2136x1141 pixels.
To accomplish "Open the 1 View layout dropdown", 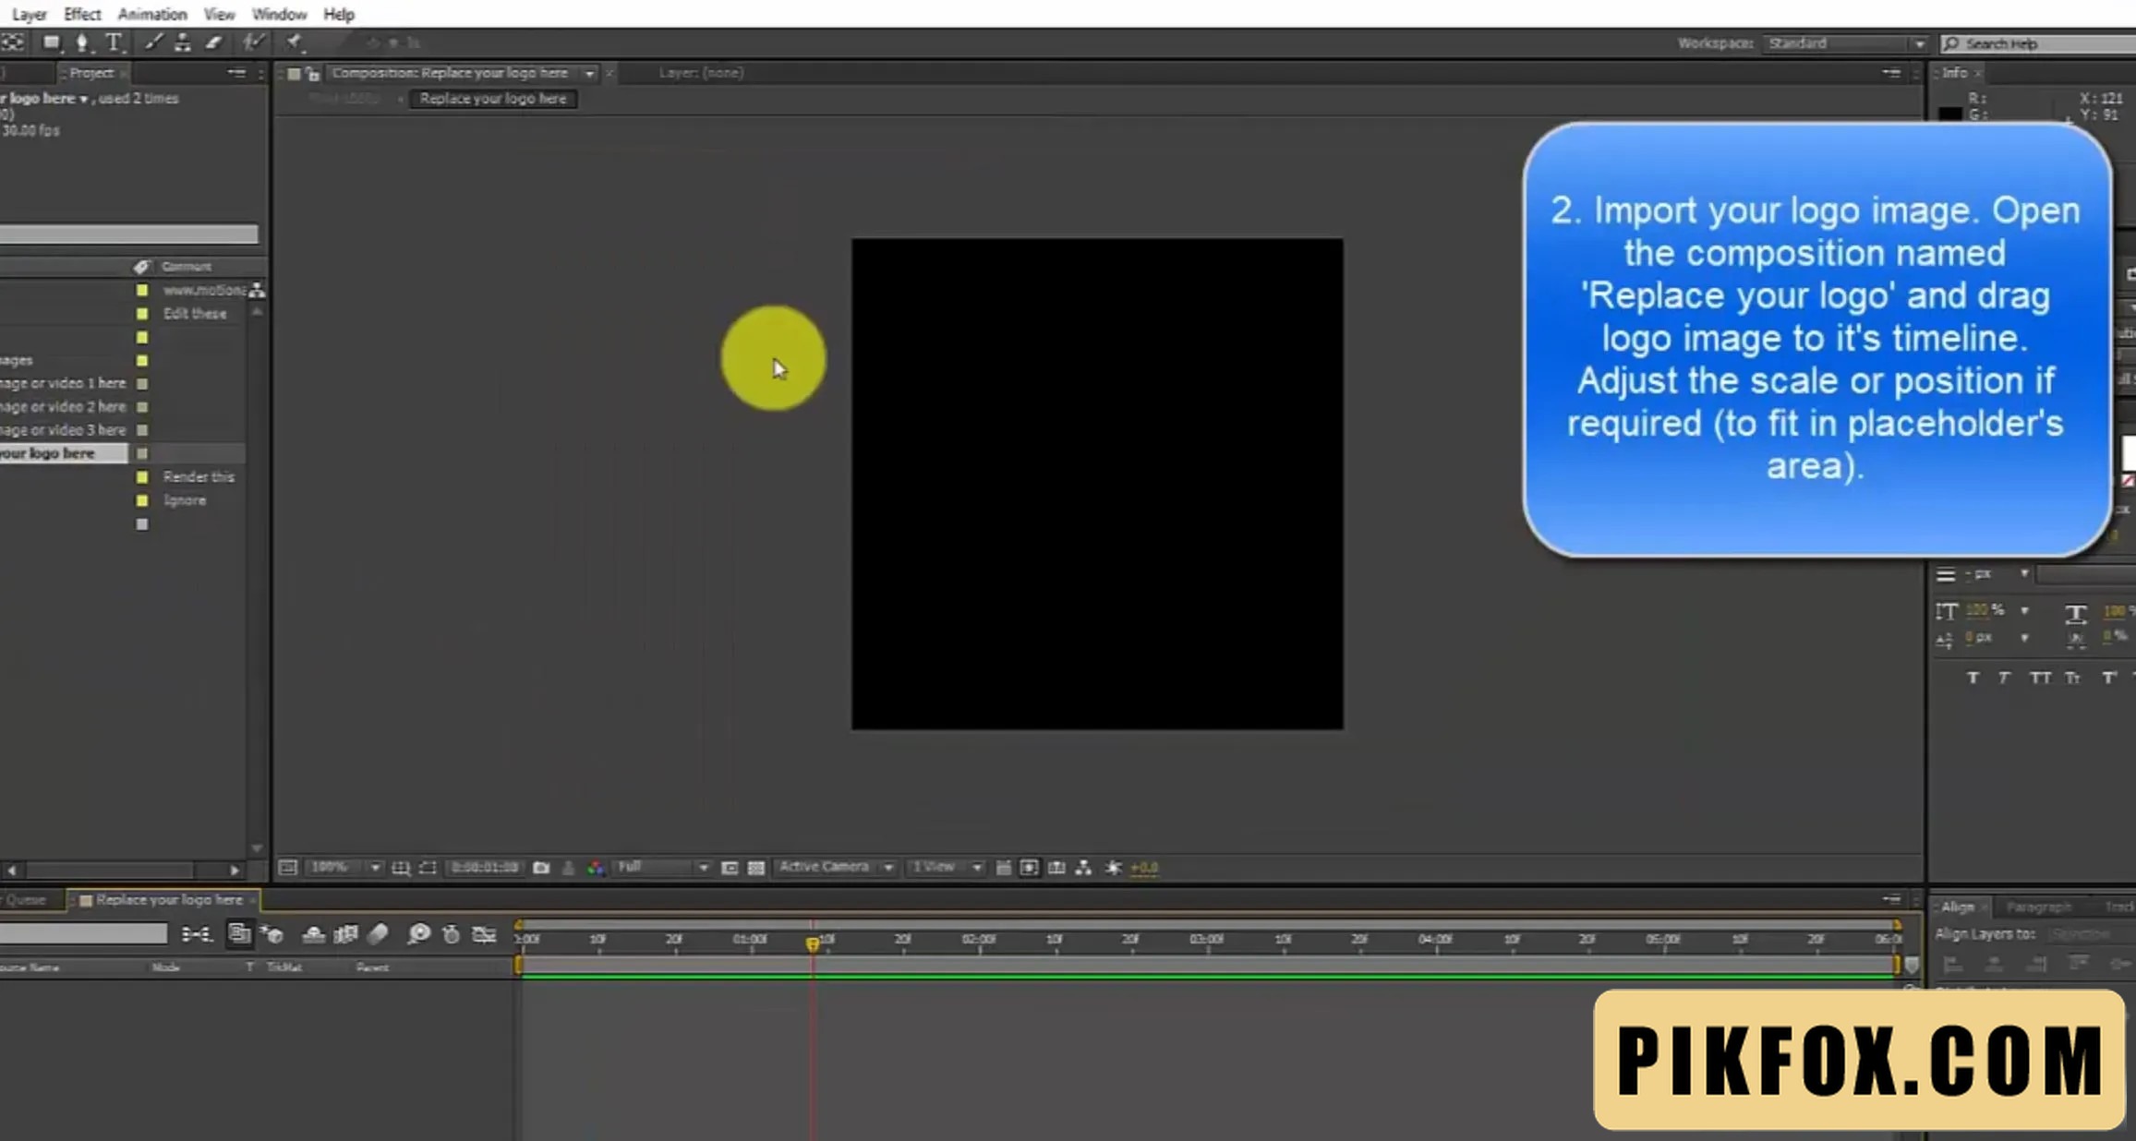I will (945, 868).
